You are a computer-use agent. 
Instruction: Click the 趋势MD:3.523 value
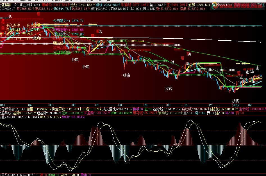pos(24,113)
